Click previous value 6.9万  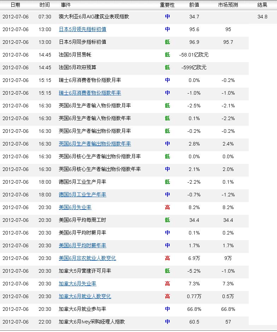(x=194, y=258)
